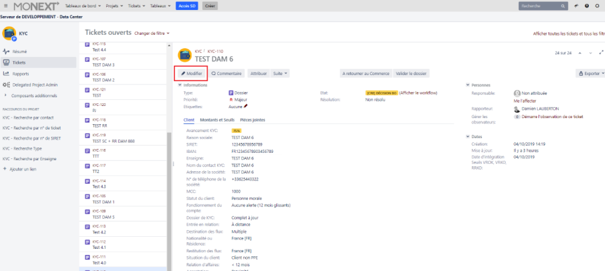Click the feedback megaphone icon in header

pyautogui.click(x=577, y=5)
